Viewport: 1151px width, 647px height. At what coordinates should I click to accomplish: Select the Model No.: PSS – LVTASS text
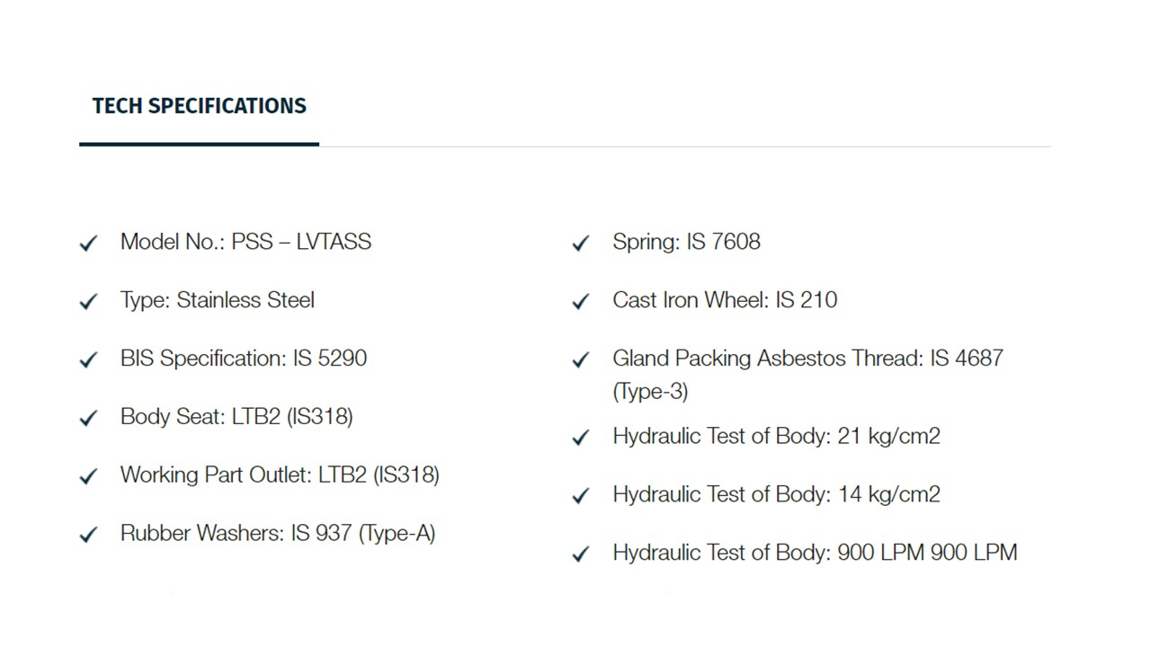245,242
